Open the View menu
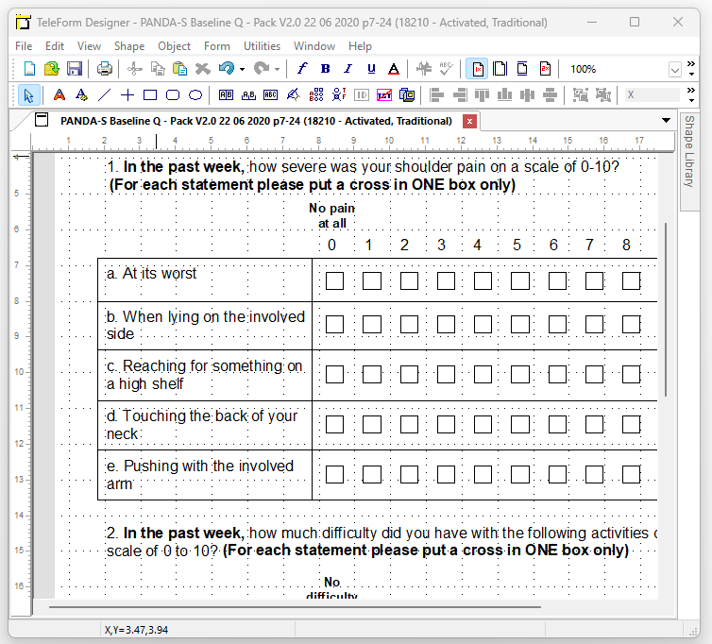 coord(89,46)
